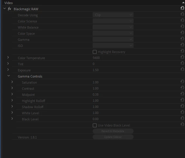The height and width of the screenshot is (158, 185).
Task: Select the Blackmagic RAW effect title
Action: coord(26,9)
